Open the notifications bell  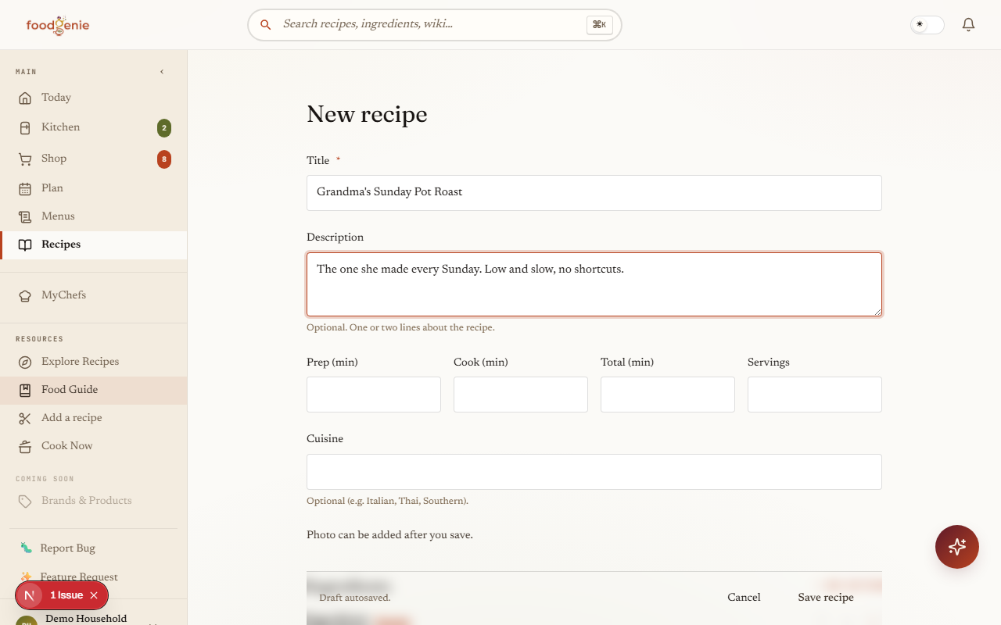(x=968, y=25)
